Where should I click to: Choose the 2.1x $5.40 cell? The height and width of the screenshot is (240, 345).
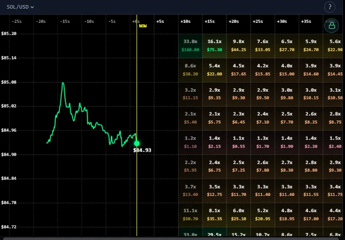tap(190, 118)
